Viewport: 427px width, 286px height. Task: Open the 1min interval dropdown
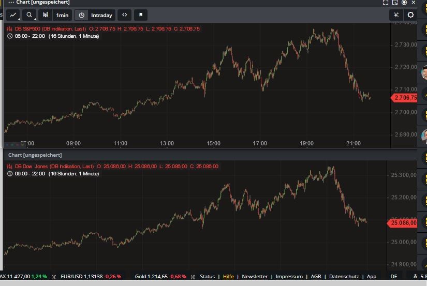(62, 15)
